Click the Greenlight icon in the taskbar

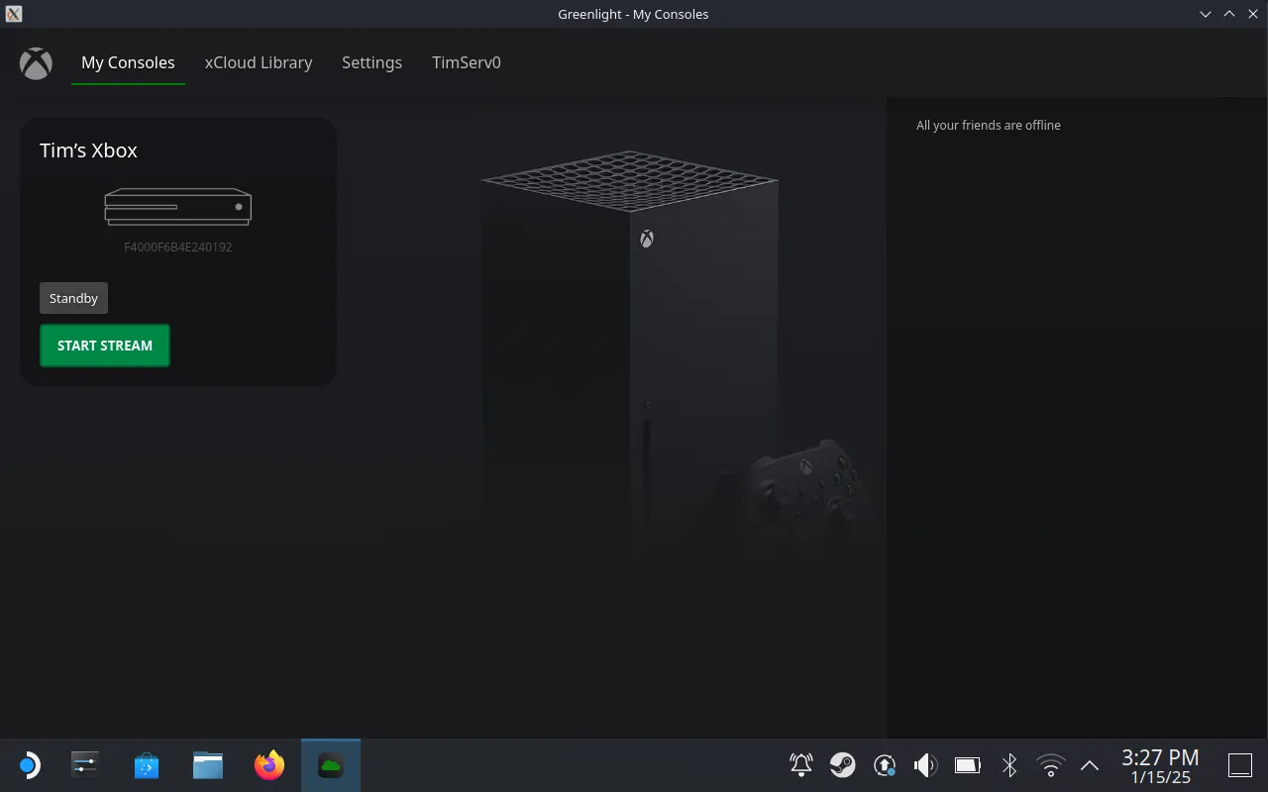pos(330,764)
